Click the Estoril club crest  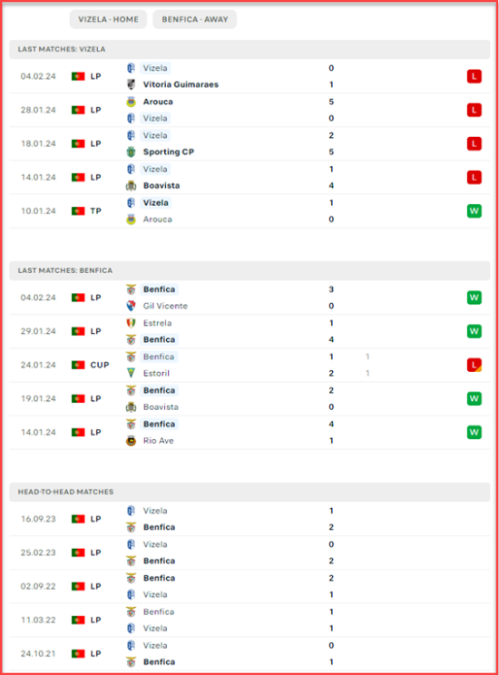tap(131, 373)
